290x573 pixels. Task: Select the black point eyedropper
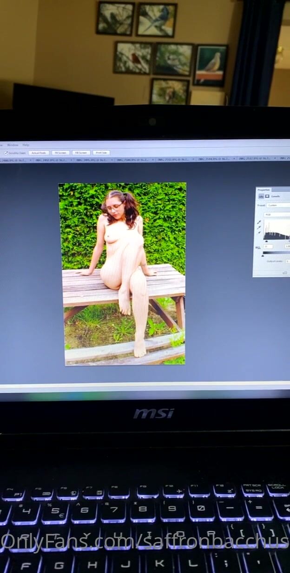point(259,223)
